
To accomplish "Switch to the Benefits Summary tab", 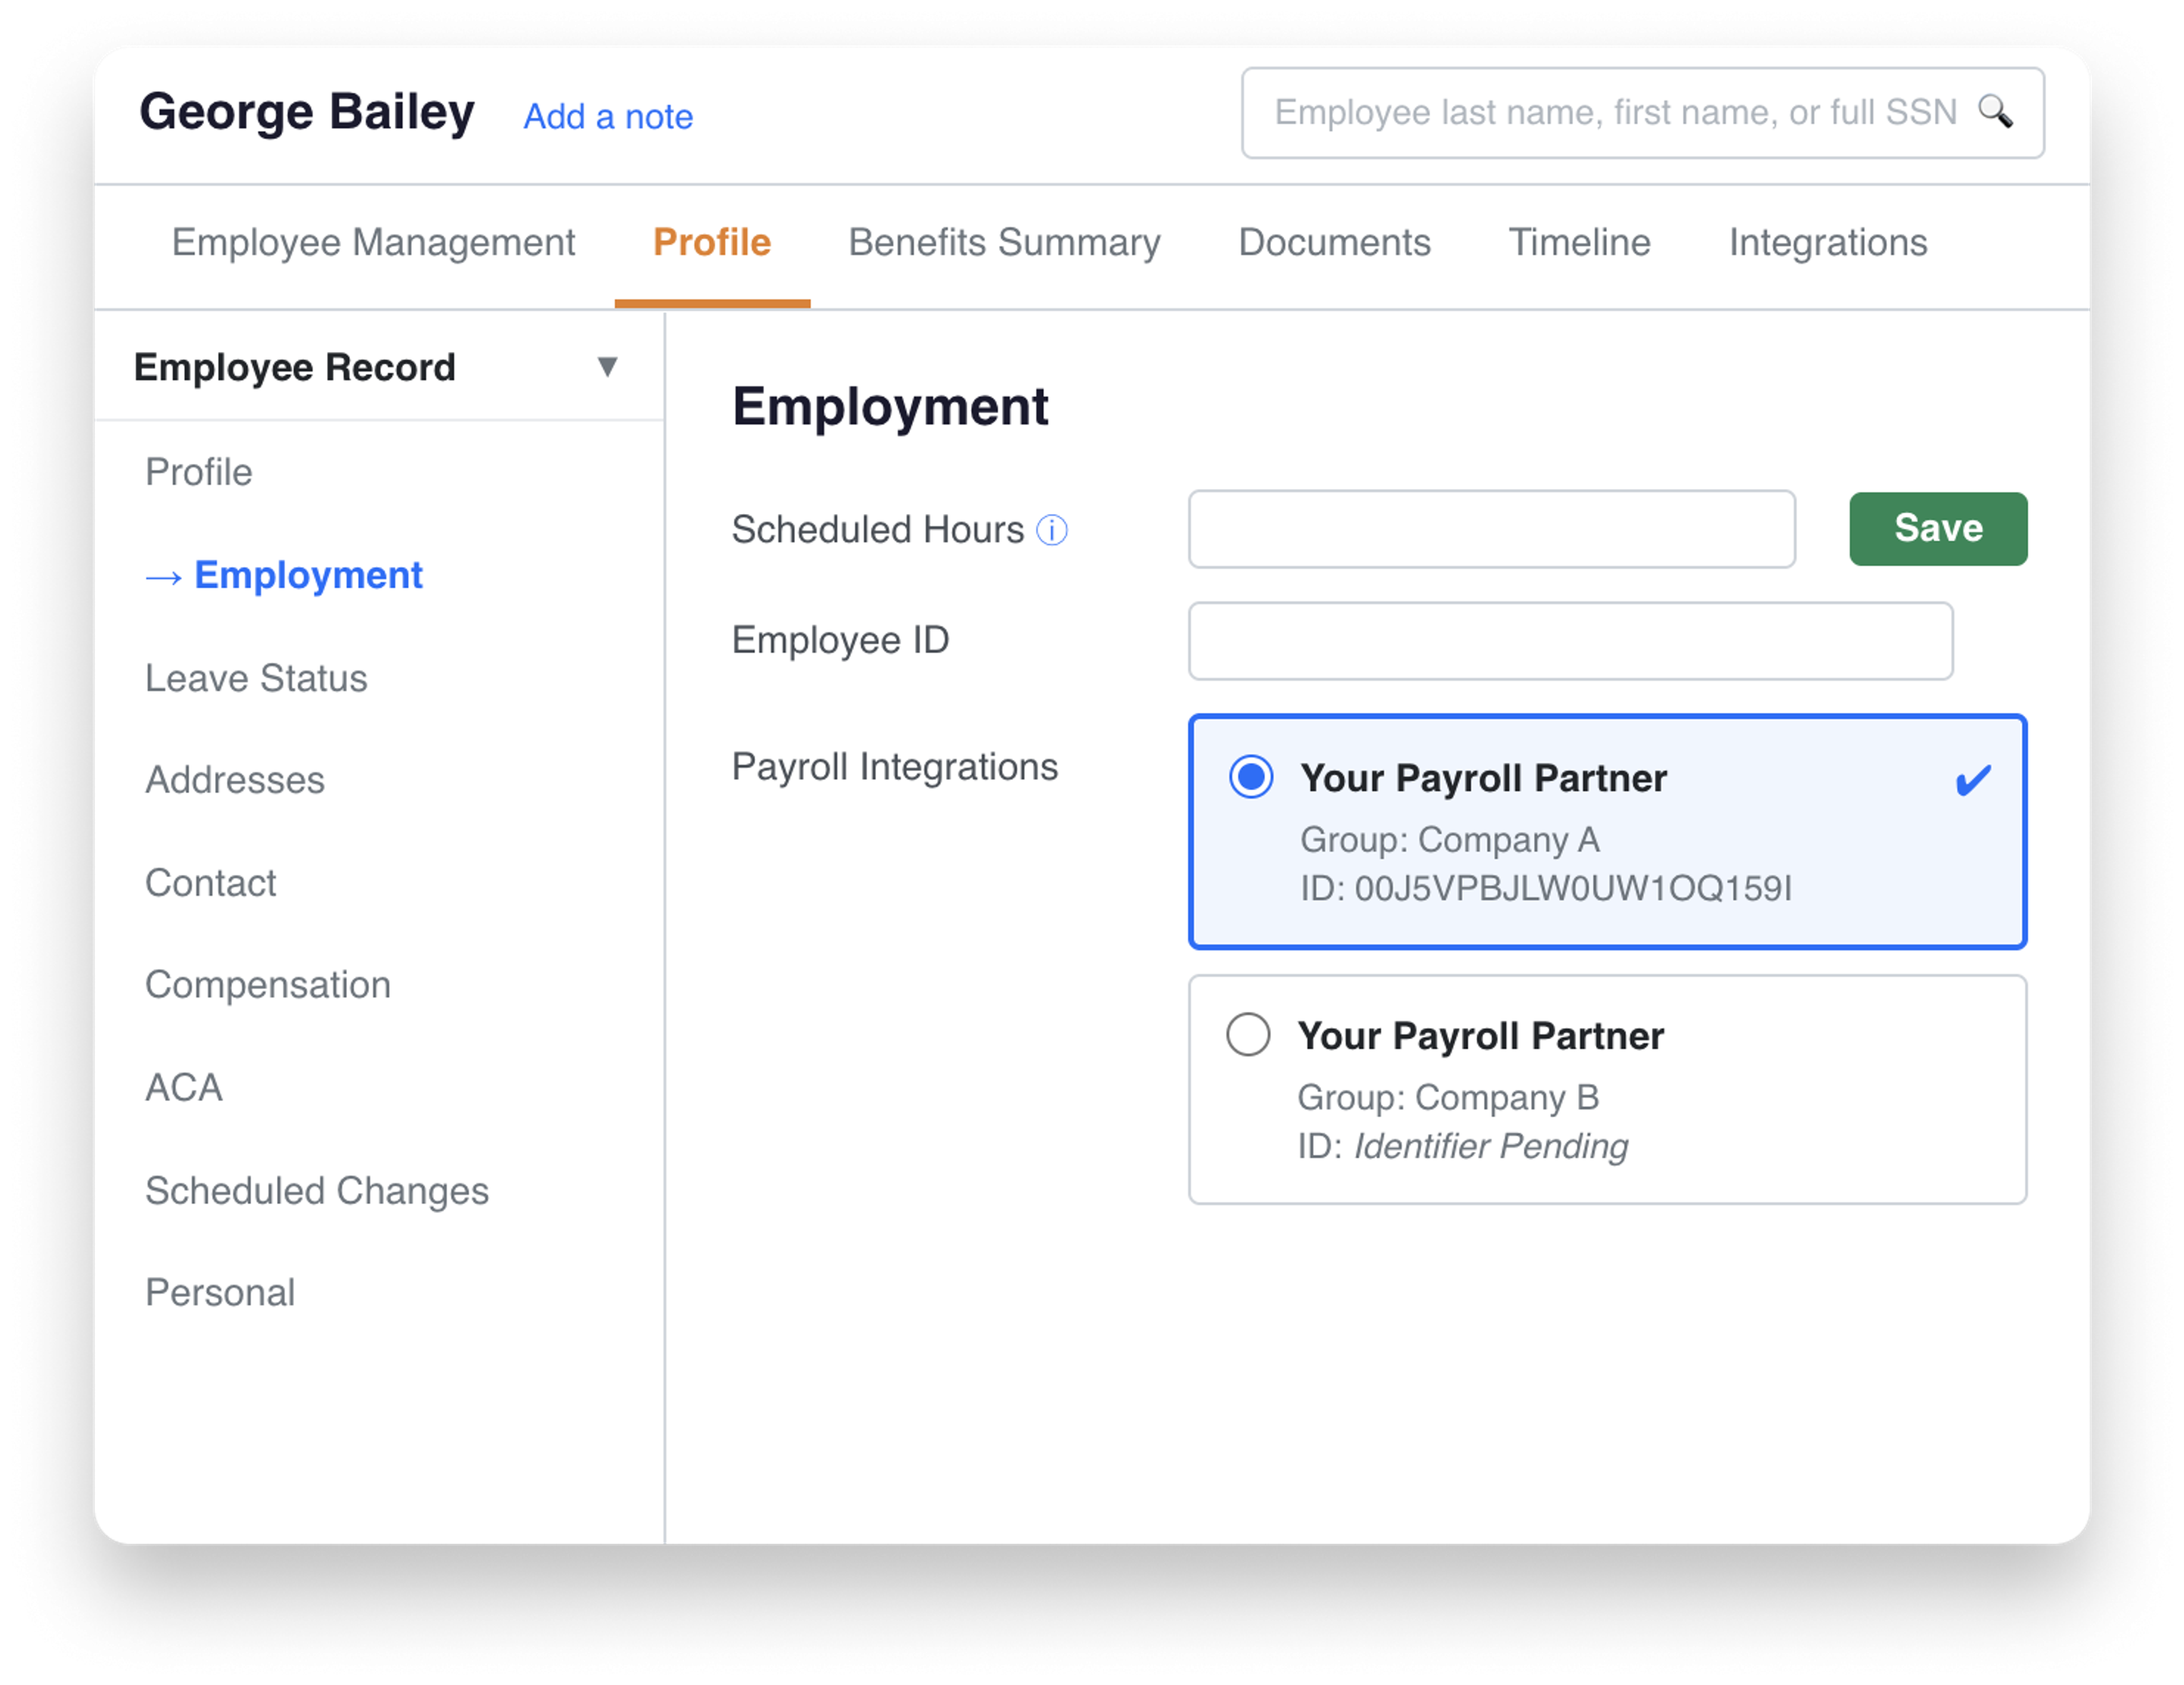I will point(1004,243).
